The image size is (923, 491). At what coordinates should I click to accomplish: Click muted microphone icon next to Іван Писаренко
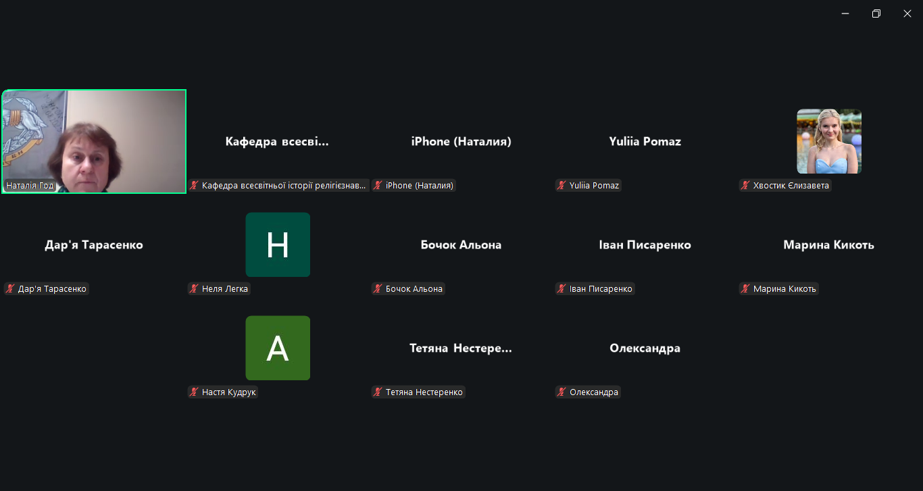coord(562,288)
